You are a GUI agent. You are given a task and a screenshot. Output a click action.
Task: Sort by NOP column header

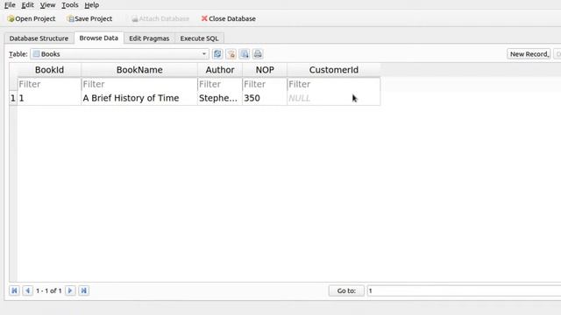[265, 70]
